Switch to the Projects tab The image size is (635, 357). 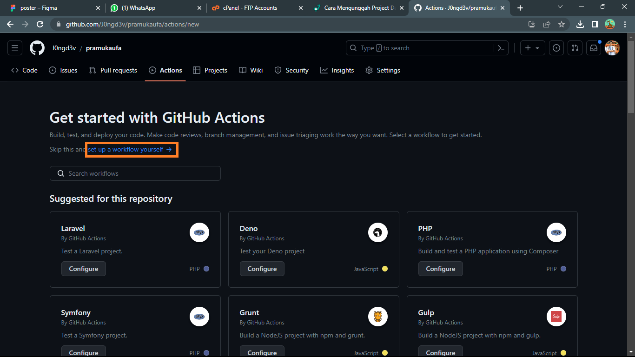(x=210, y=70)
